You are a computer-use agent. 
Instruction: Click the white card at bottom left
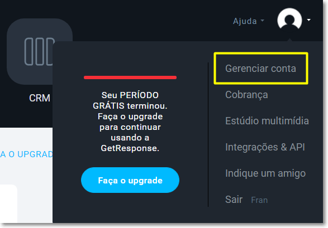(8, 203)
